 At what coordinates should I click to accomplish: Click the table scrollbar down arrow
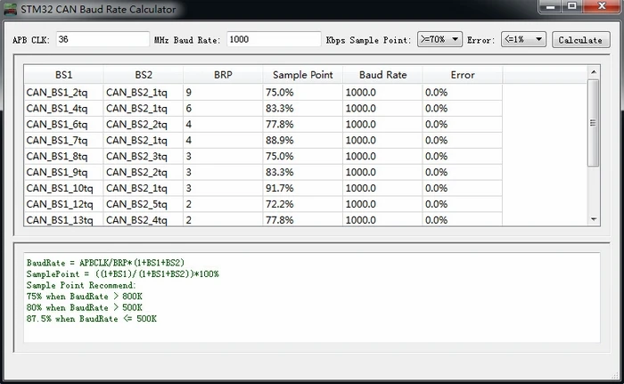(594, 219)
